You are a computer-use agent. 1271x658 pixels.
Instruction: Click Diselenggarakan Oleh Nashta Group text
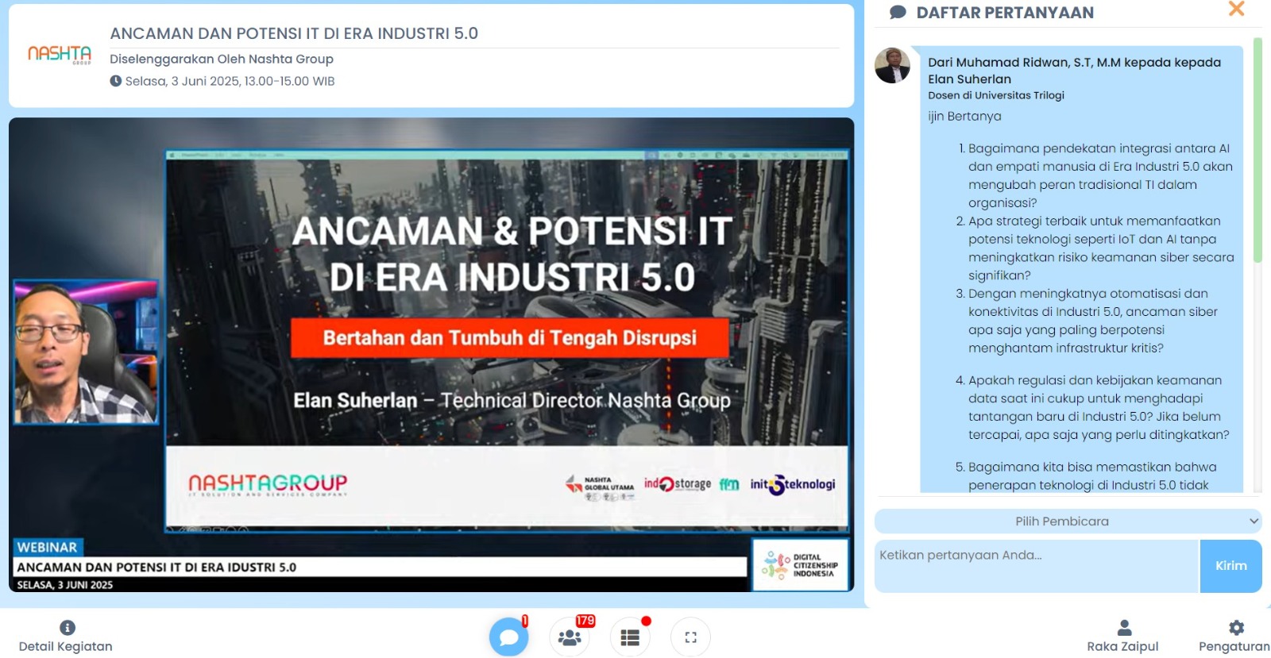pos(222,59)
